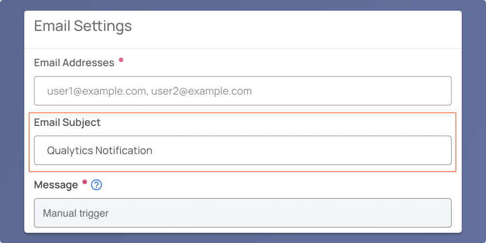The height and width of the screenshot is (243, 486).
Task: Click the Message label text
Action: [x=56, y=185]
